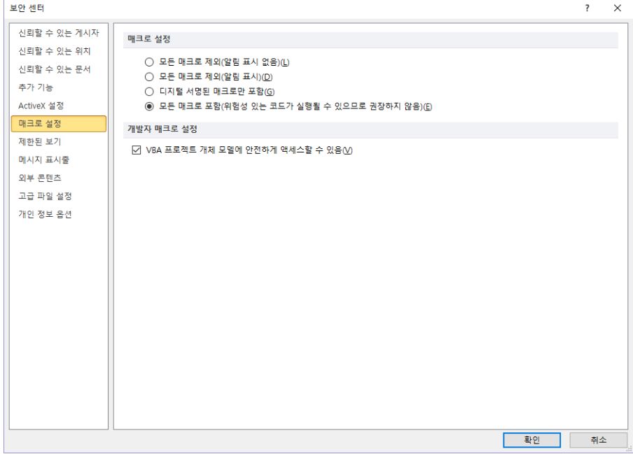
Task: Switch to 외부 콘텐츠 settings
Action: click(38, 178)
